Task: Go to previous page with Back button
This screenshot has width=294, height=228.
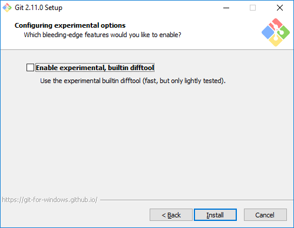Action: [171, 215]
